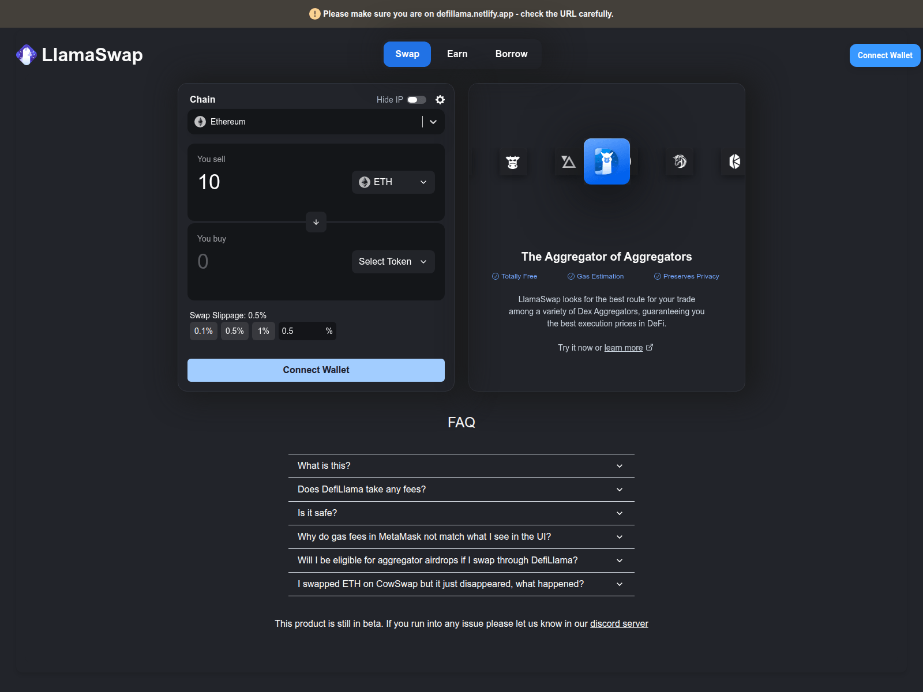923x692 pixels.
Task: Open the Ethereum chain dropdown
Action: (316, 122)
